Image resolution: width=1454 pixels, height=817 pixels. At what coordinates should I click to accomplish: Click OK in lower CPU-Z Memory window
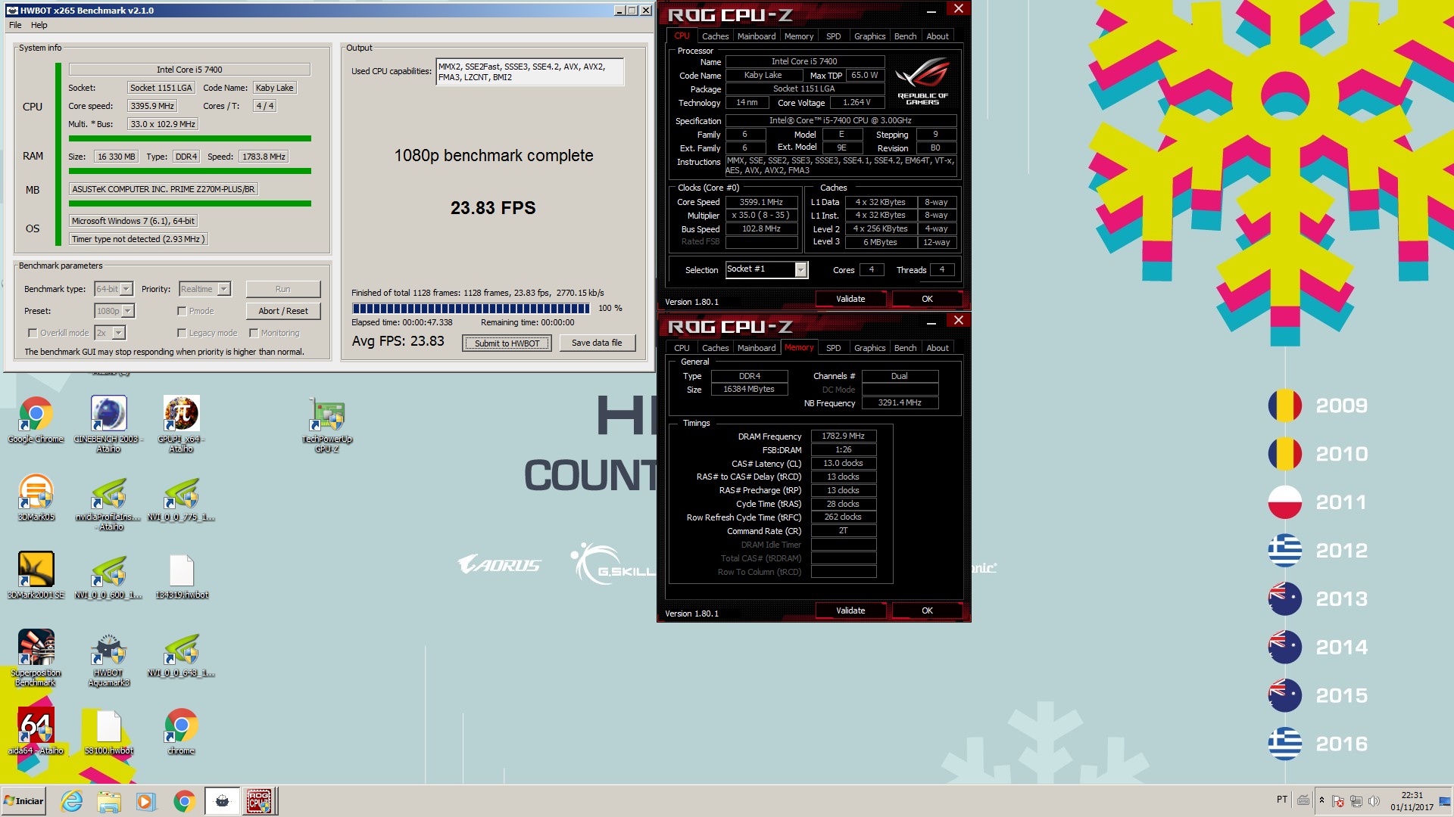point(927,610)
